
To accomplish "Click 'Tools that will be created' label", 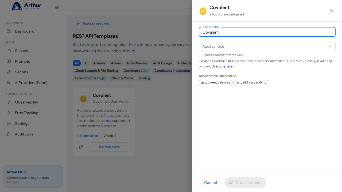I will (217, 76).
